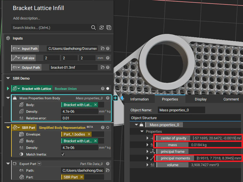Expand the Bracket with Lattice block

(8, 88)
